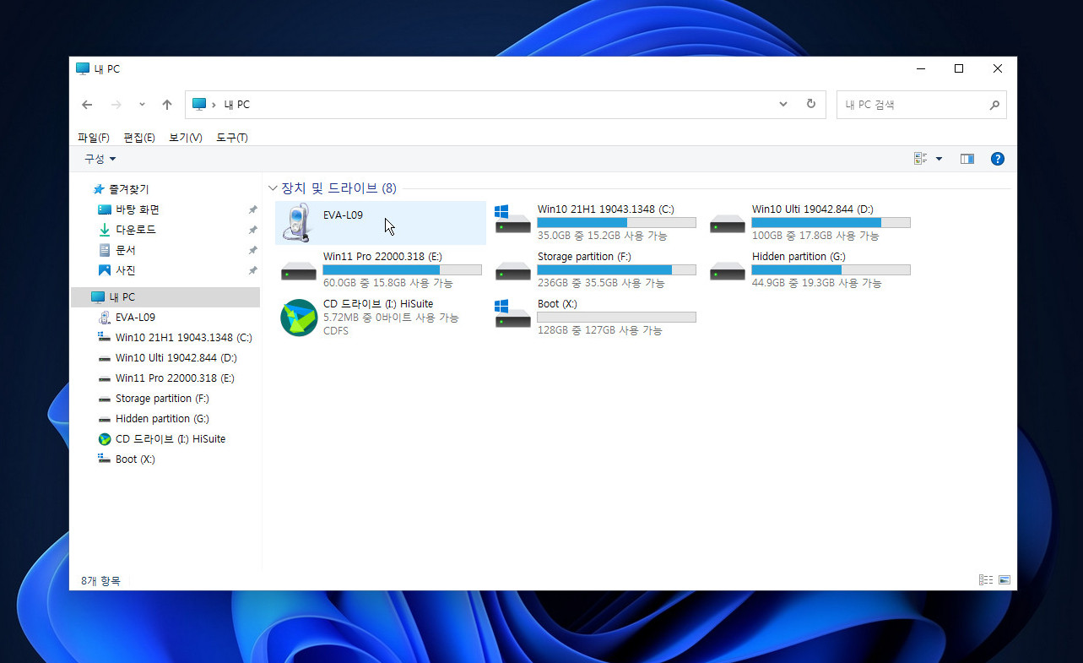This screenshot has width=1083, height=663.
Task: Open the 편집(E) menu
Action: (139, 138)
